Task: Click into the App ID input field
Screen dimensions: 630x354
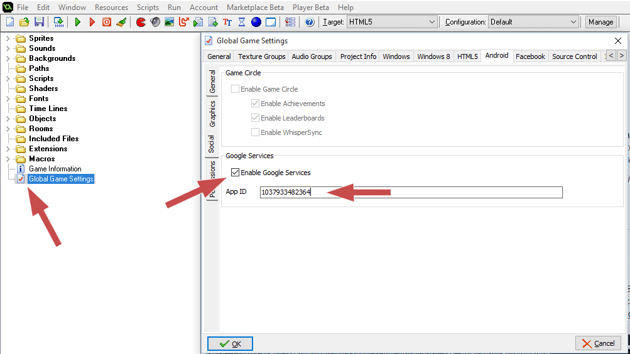Action: pos(411,192)
